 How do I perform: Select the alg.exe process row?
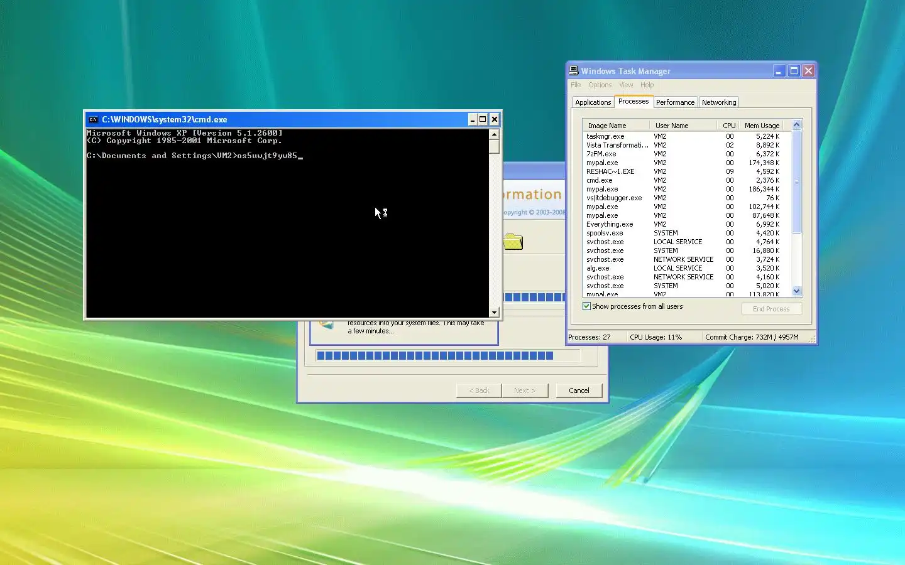pyautogui.click(x=686, y=268)
